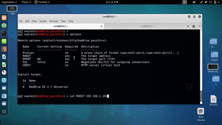
Task: Open the green notes app in dock
Action: click(x=4, y=41)
